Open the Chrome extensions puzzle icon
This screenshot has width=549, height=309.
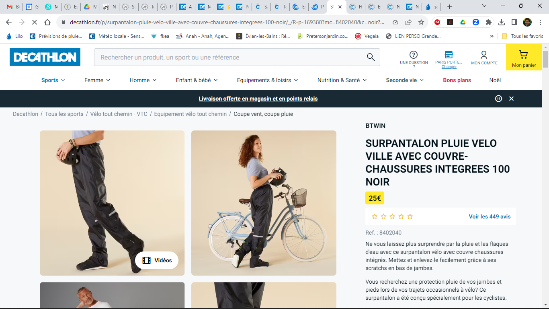[x=488, y=22]
